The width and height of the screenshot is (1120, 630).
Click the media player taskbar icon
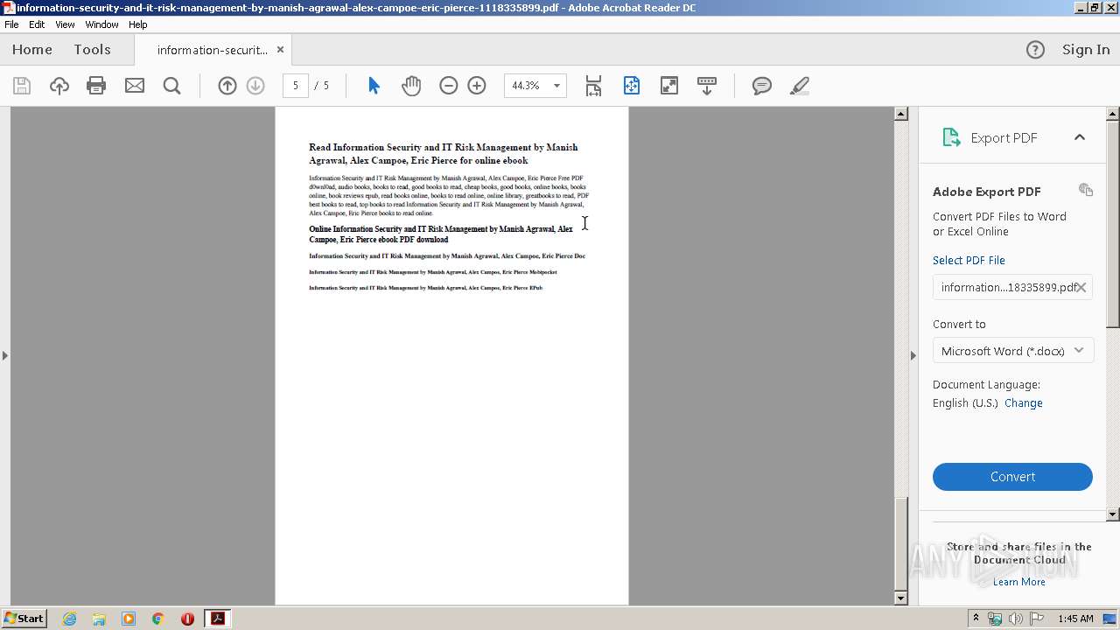click(129, 619)
